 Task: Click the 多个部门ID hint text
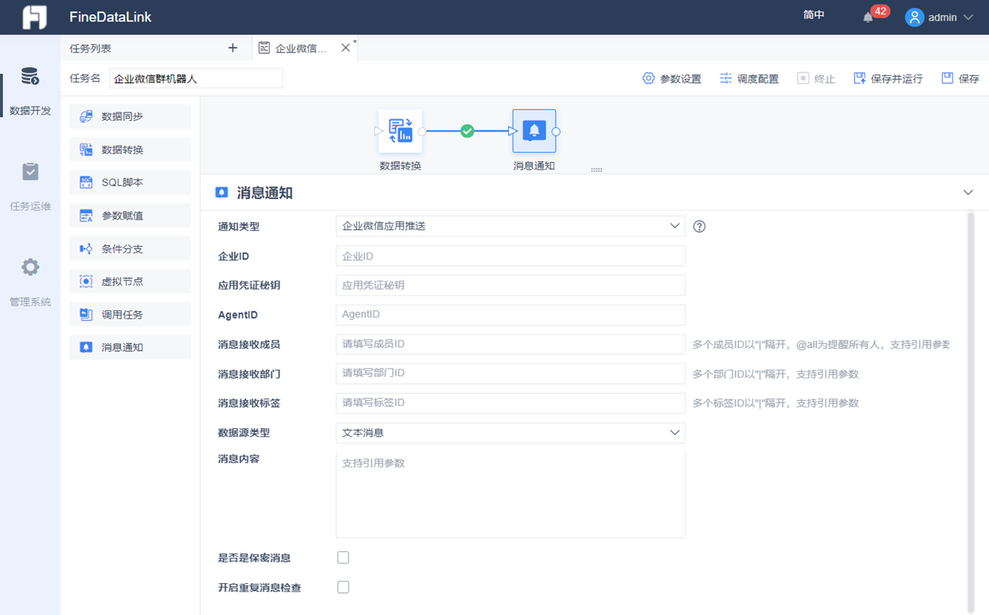point(775,374)
